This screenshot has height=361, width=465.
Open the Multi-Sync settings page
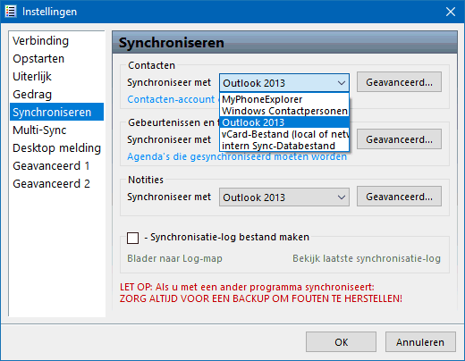[39, 130]
